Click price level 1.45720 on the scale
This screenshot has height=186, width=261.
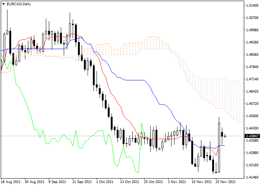pos(252,104)
